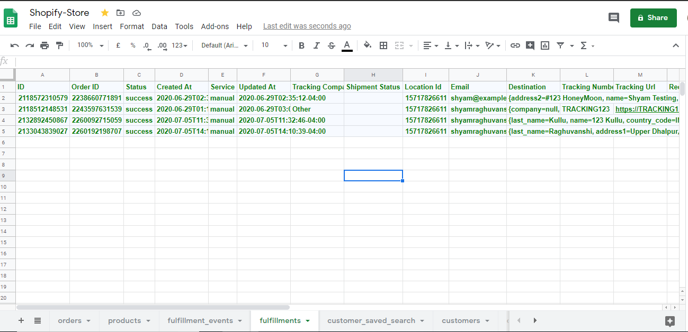Open the https://TRACKING1 link in row 3

647,109
